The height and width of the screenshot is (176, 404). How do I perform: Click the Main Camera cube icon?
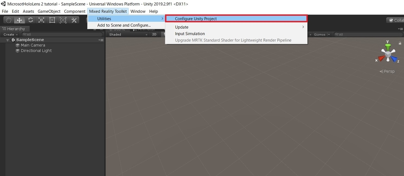point(18,45)
